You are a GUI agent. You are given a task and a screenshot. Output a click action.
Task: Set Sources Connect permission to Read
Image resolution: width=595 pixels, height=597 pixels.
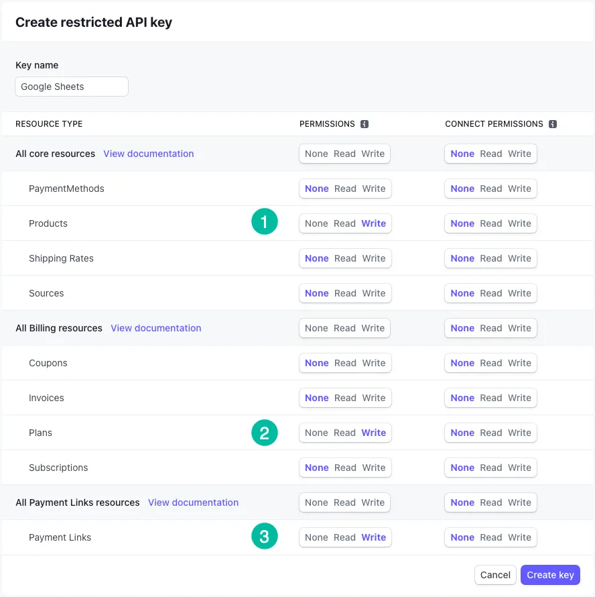click(x=490, y=293)
